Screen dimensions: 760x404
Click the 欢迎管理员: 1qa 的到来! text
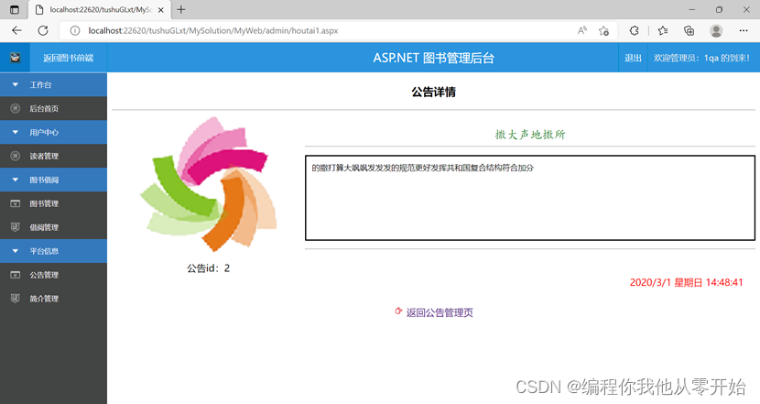pos(701,59)
